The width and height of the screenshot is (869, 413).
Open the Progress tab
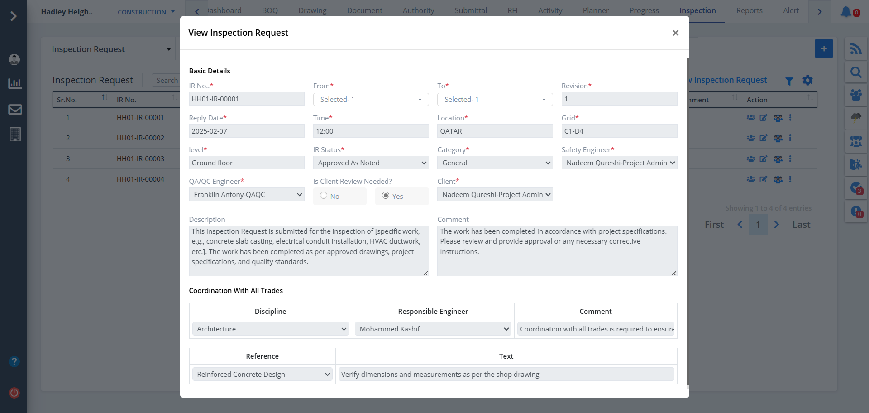[644, 10]
